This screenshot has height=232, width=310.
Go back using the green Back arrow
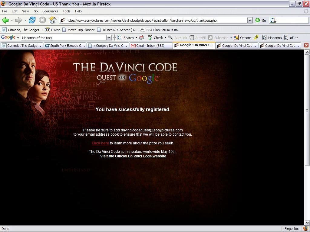5,20
